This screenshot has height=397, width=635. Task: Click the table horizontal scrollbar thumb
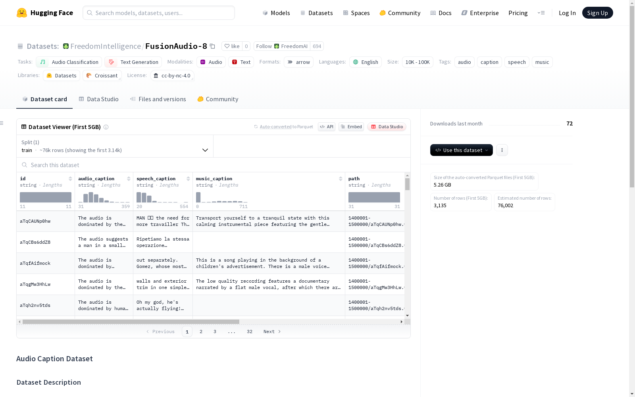[x=131, y=322]
